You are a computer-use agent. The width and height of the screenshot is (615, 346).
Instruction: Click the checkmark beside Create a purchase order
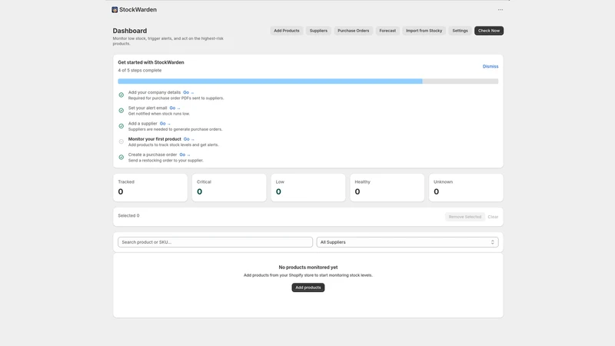point(121,158)
